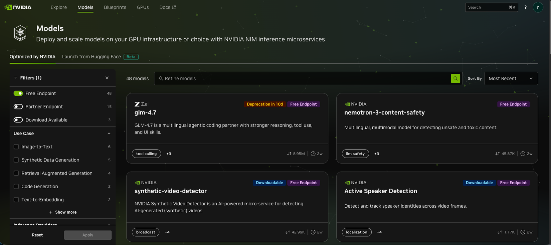Open the help question mark icon
The height and width of the screenshot is (245, 551).
click(x=525, y=7)
